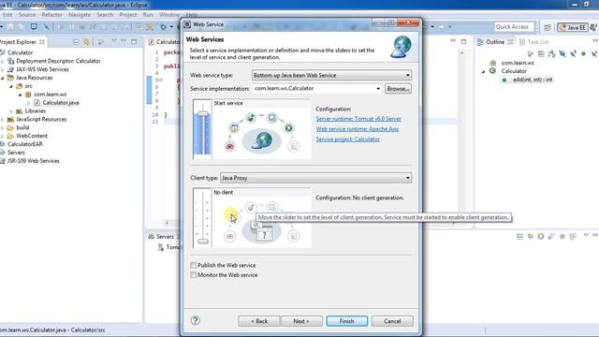
Task: Open the Client type dropdown
Action: click(x=315, y=178)
